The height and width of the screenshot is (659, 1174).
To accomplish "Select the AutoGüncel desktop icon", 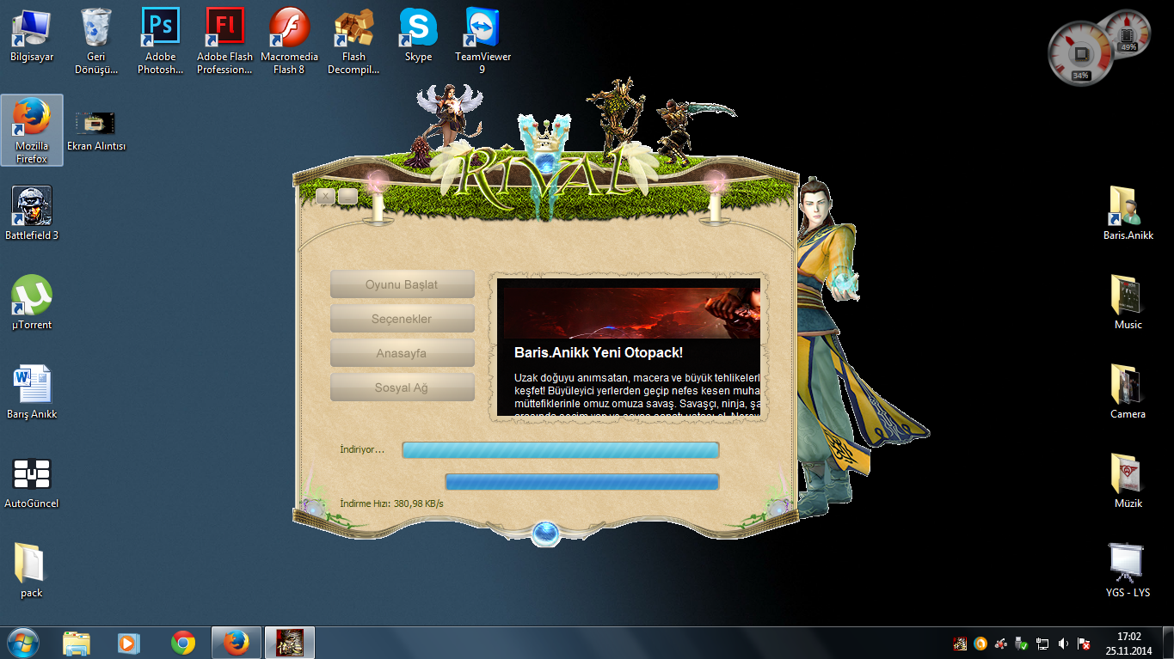I will [32, 481].
